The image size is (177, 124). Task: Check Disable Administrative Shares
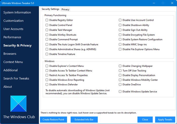47,49
